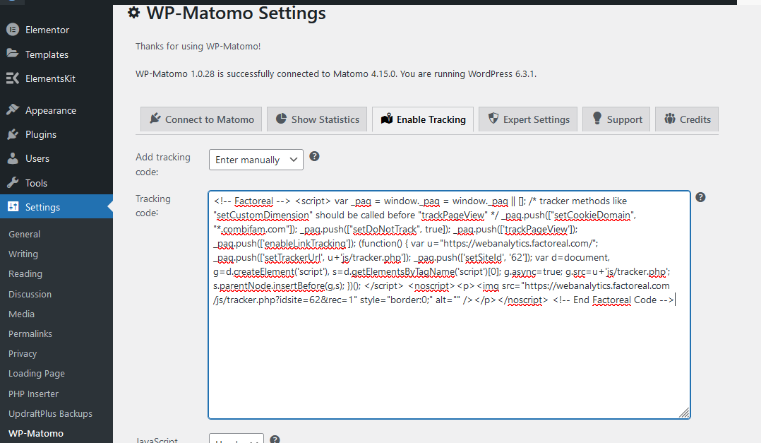Viewport: 761px width, 443px height.
Task: Expand the JavaScript code placement dropdown
Action: click(x=236, y=439)
